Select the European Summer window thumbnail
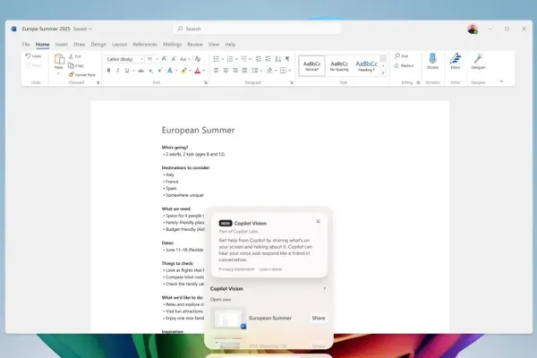537x358 pixels. [228, 319]
